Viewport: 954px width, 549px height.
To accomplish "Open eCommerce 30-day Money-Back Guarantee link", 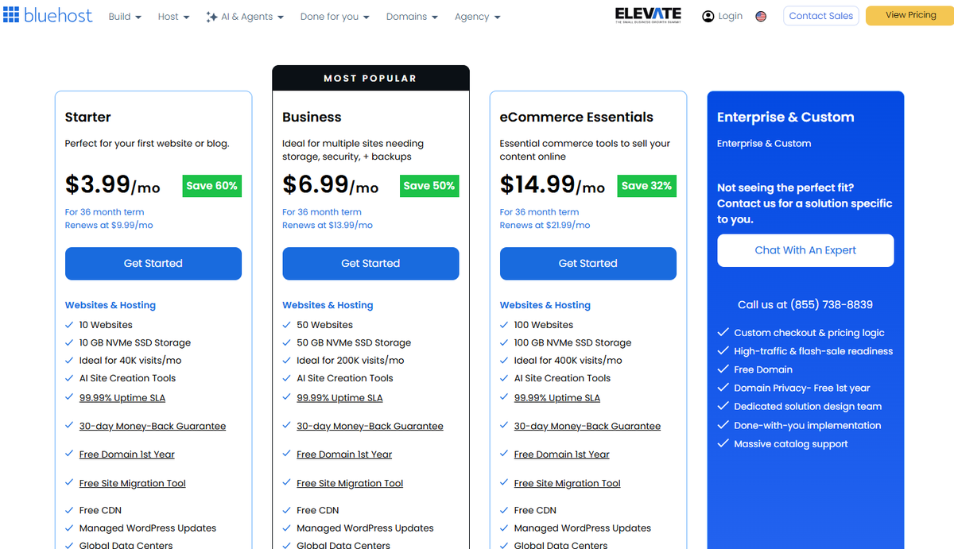I will [588, 427].
